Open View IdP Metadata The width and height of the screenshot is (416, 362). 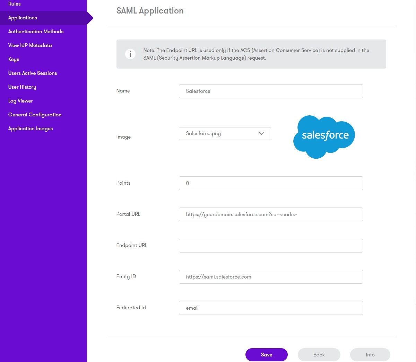30,45
